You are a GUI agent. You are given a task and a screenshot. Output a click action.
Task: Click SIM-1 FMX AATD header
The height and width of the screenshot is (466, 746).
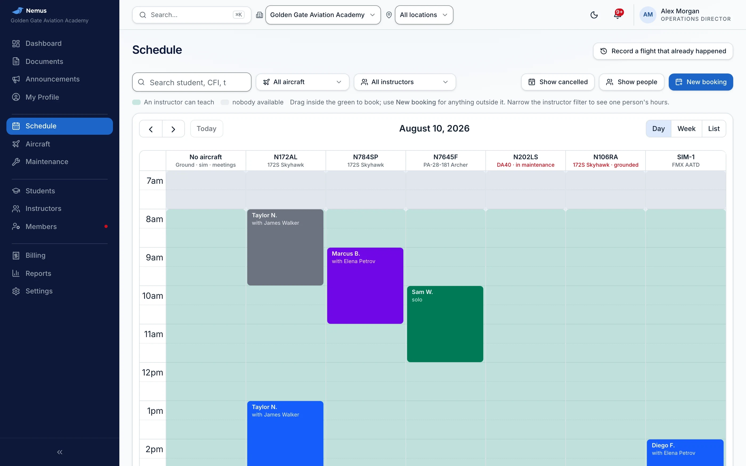click(686, 161)
